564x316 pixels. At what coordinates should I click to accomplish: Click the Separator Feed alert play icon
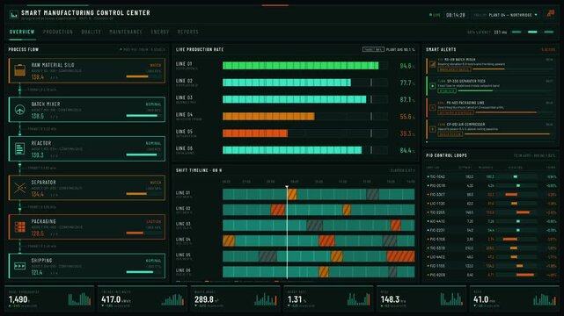point(433,86)
